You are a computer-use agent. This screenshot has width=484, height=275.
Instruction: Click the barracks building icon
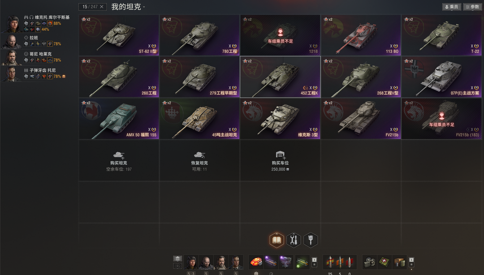click(177, 258)
